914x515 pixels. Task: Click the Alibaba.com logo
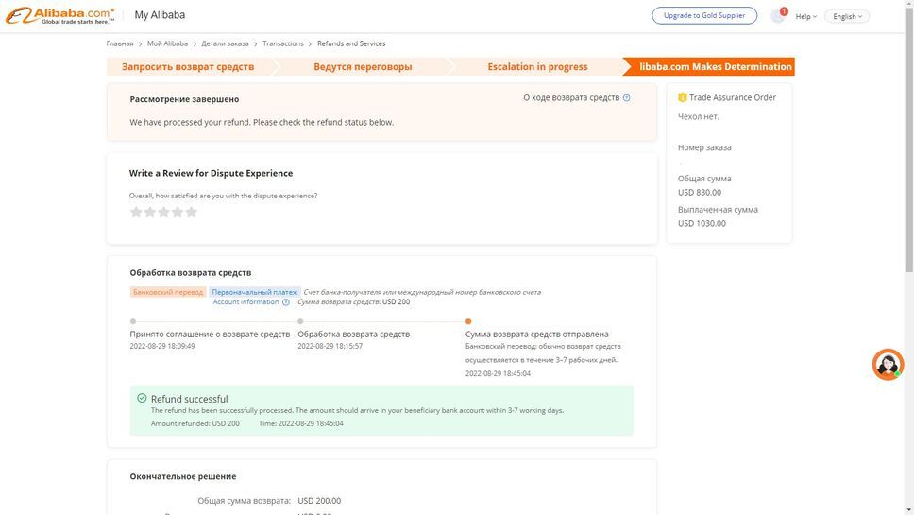[x=60, y=15]
